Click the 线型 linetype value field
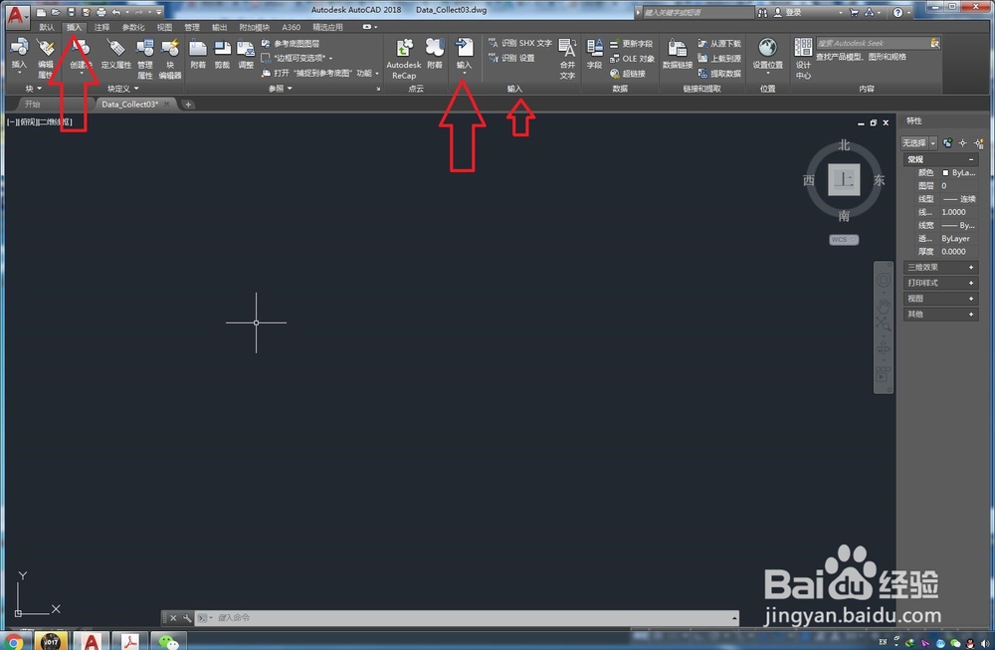This screenshot has height=650, width=995. point(959,199)
